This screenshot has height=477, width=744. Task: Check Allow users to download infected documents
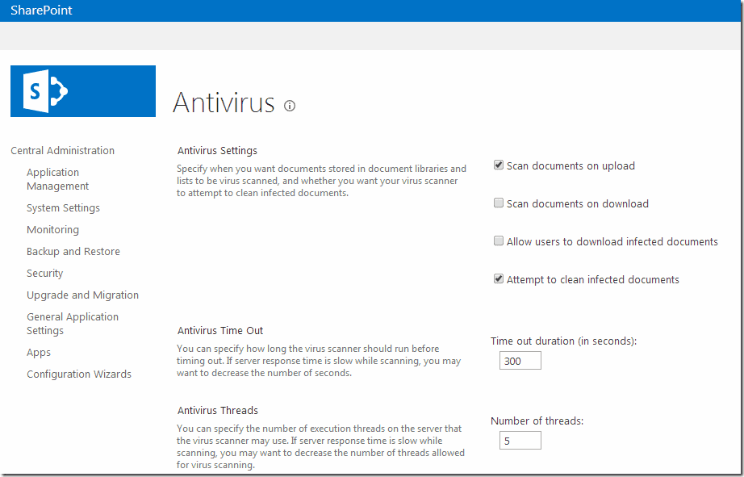[x=499, y=241]
